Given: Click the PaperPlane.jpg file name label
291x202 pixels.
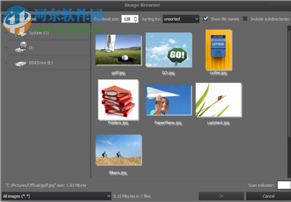Looking at the screenshot, I should tap(168, 123).
